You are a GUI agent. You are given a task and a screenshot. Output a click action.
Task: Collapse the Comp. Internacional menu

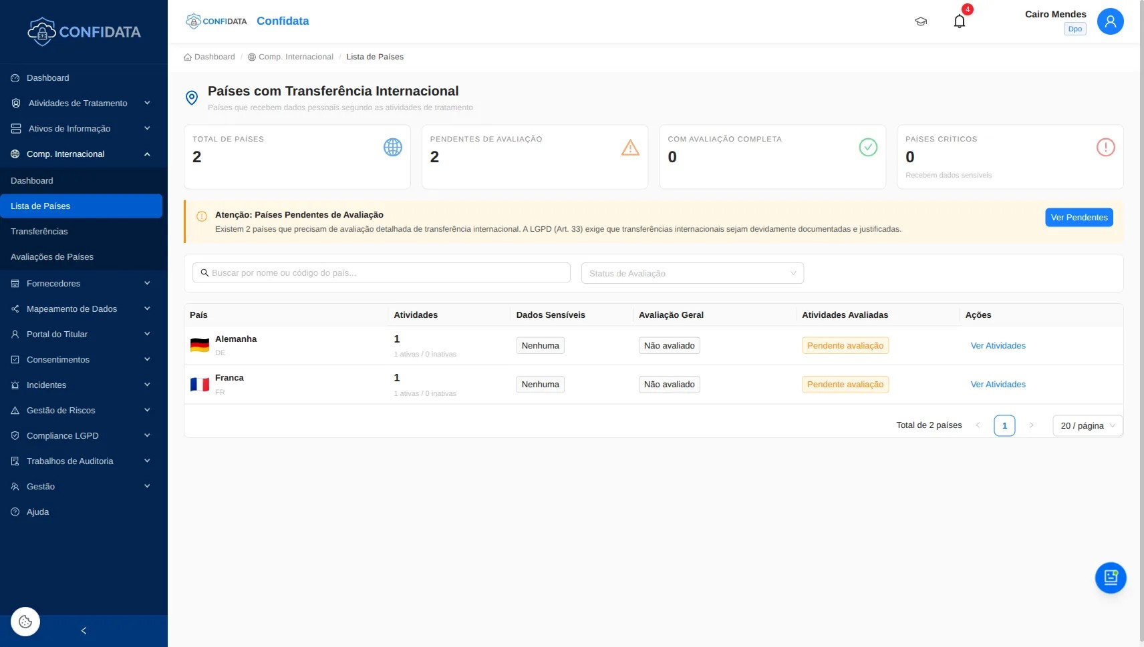tap(80, 154)
